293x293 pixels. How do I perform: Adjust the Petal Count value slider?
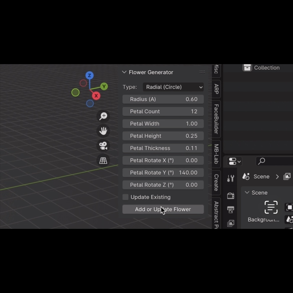coord(163,111)
